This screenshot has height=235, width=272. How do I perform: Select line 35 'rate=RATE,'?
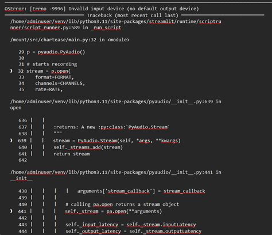pos(41,89)
